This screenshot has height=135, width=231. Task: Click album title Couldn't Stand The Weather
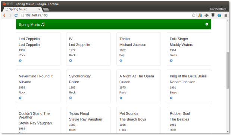pos(34,115)
